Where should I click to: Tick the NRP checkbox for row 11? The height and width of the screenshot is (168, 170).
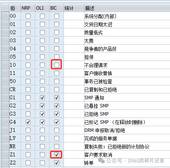coord(28,73)
